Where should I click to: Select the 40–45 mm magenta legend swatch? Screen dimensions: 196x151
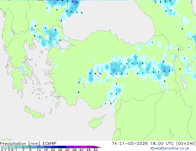(84, 147)
